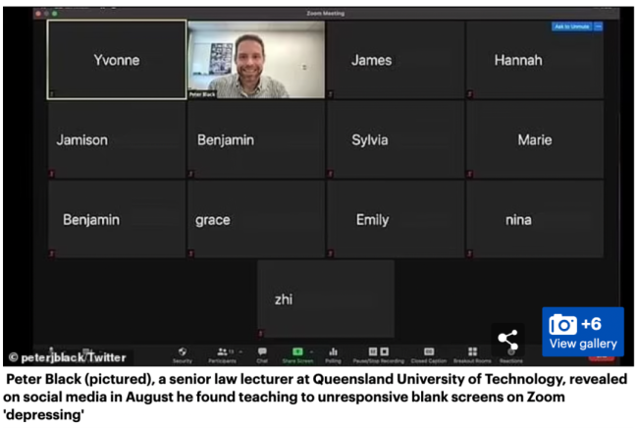Select Jamison's participant tile
The height and width of the screenshot is (428, 638).
pyautogui.click(x=117, y=139)
